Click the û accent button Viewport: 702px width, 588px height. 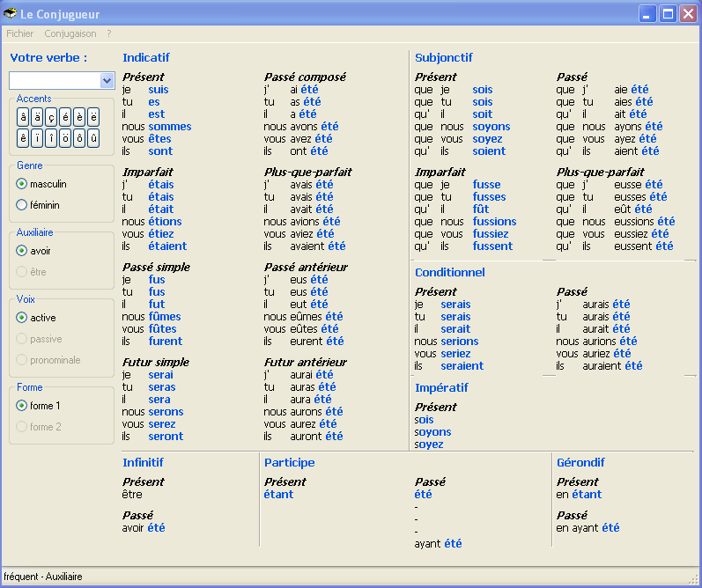(x=93, y=138)
